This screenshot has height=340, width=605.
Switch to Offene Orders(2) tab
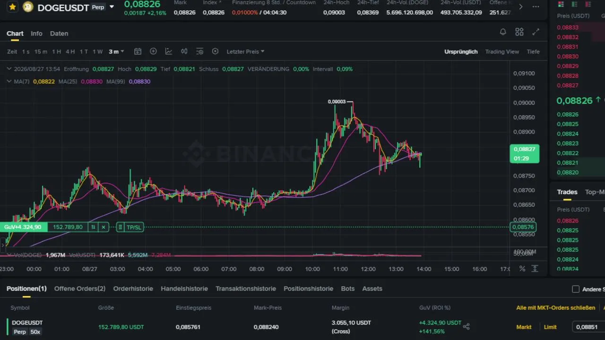(80, 289)
